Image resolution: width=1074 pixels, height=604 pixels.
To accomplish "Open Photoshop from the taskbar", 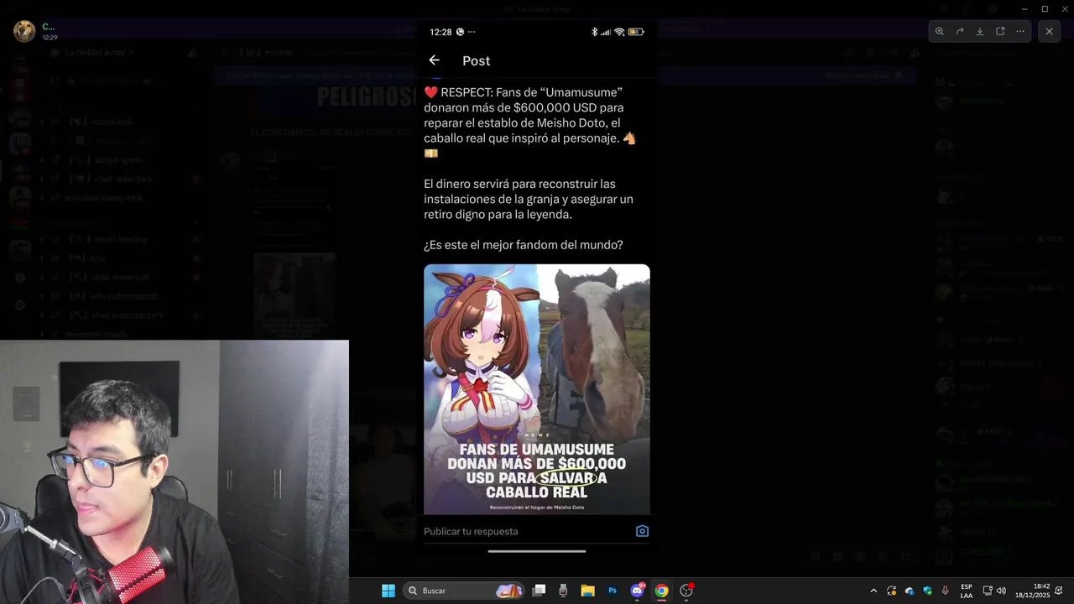I will [613, 591].
